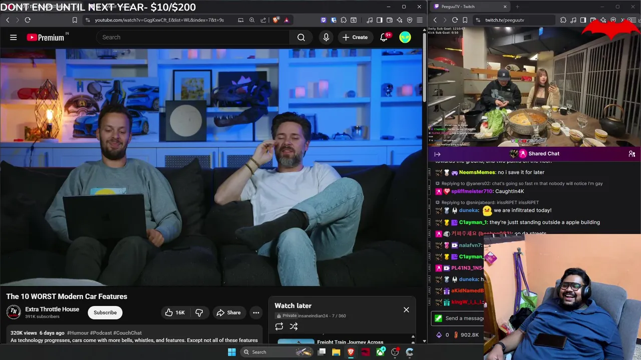The height and width of the screenshot is (360, 641).
Task: Open Freight Train Journey Across playlist video
Action: point(350,342)
